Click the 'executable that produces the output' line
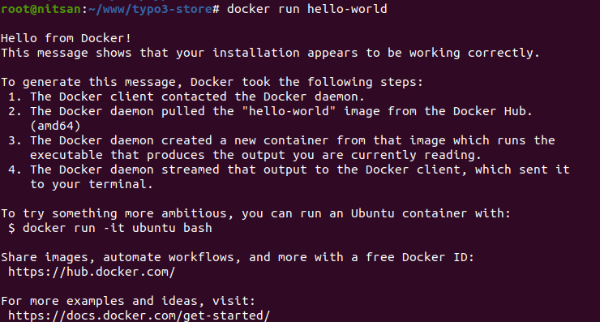The width and height of the screenshot is (600, 322). point(255,155)
